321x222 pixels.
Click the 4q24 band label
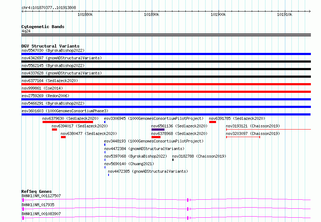click(26, 31)
